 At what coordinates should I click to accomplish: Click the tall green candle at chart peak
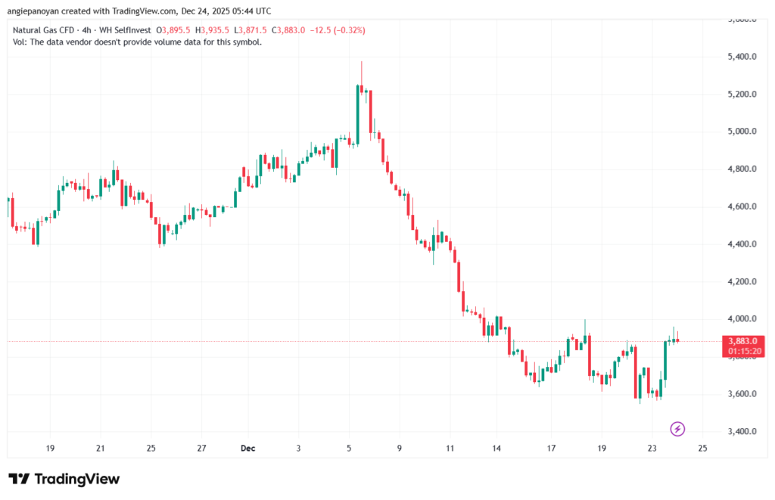click(x=357, y=113)
